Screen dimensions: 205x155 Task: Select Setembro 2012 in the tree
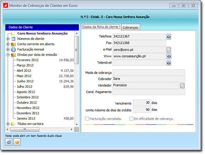pos(28,97)
